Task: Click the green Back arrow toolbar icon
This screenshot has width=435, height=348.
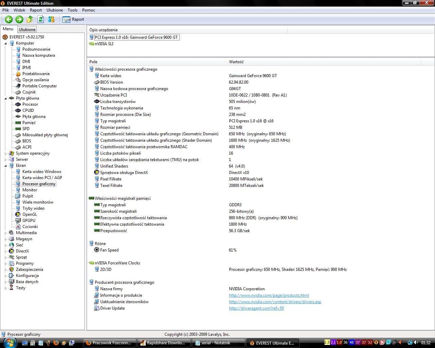Action: pyautogui.click(x=9, y=19)
